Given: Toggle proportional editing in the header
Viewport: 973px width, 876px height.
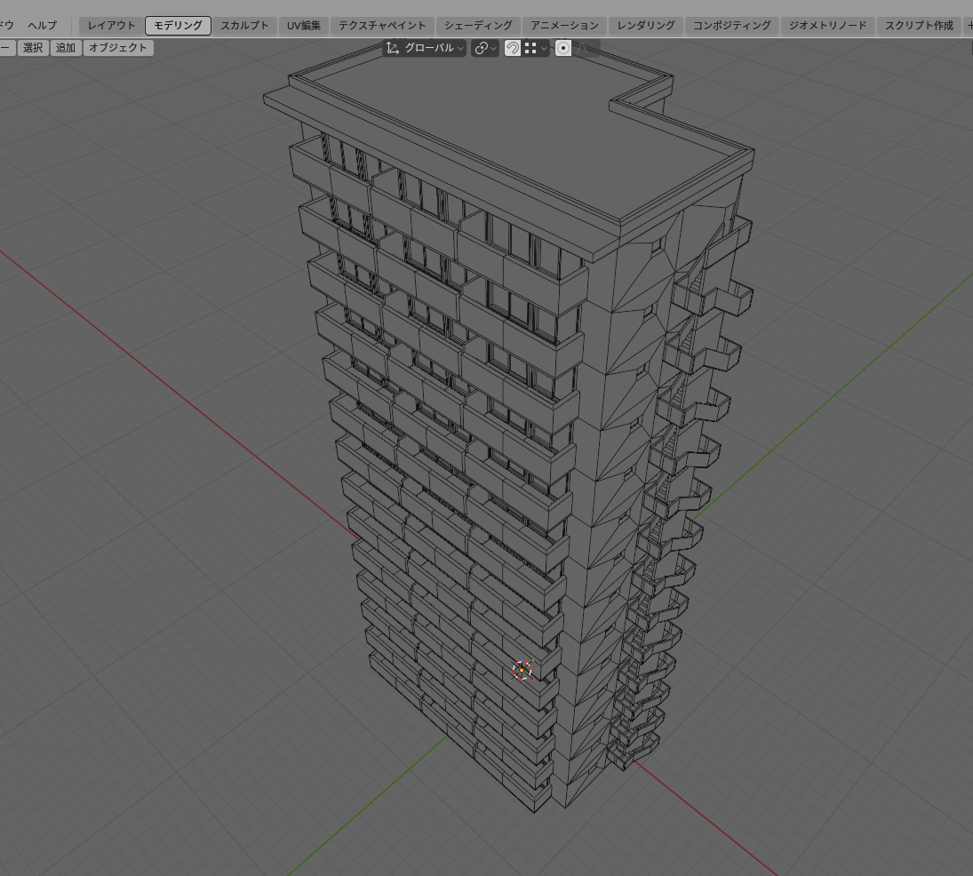Looking at the screenshot, I should pyautogui.click(x=563, y=48).
